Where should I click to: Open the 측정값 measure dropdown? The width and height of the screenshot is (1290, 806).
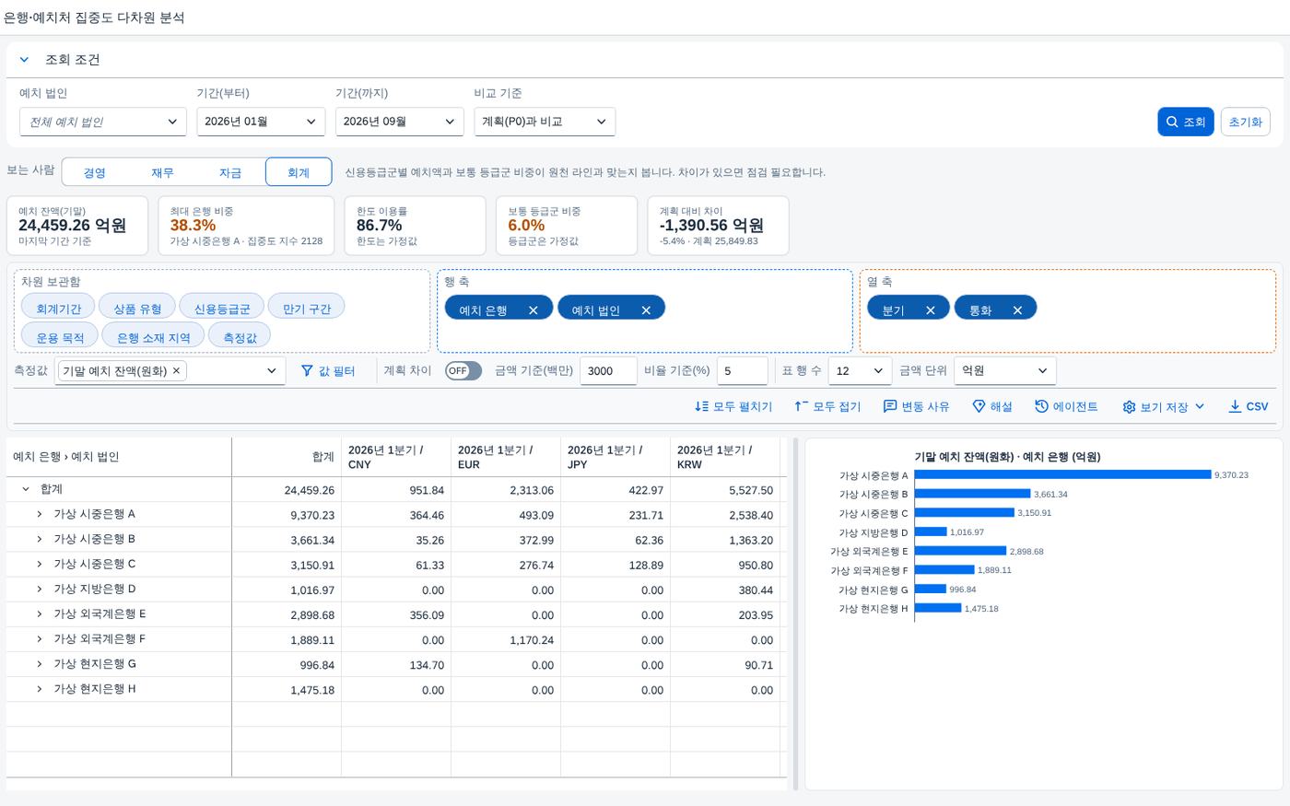coord(271,370)
